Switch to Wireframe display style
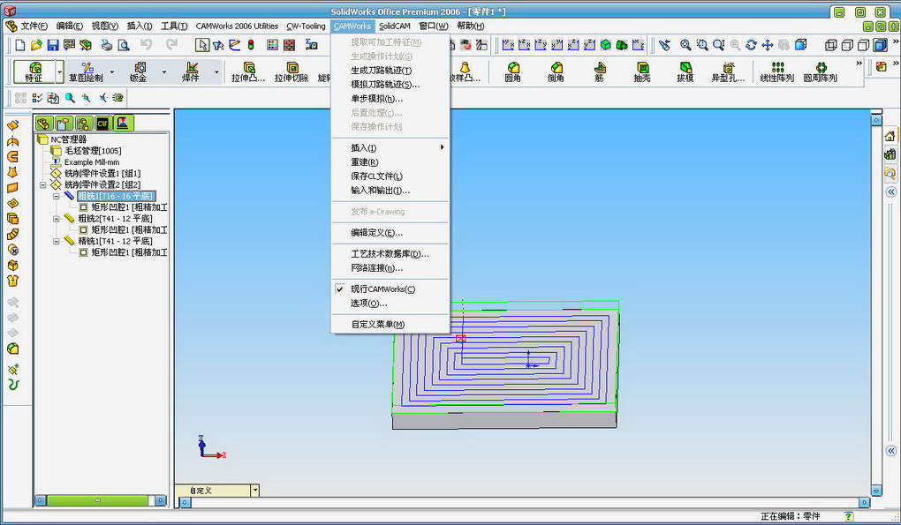The width and height of the screenshot is (901, 525). 831,45
